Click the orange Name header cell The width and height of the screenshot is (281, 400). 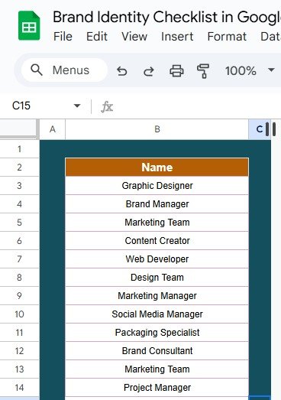[x=157, y=167]
